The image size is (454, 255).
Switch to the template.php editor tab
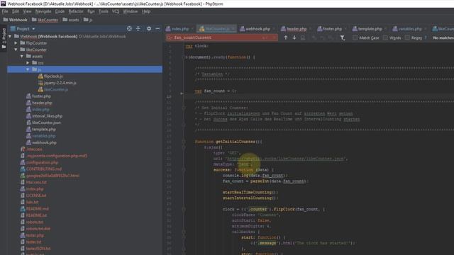[367, 29]
